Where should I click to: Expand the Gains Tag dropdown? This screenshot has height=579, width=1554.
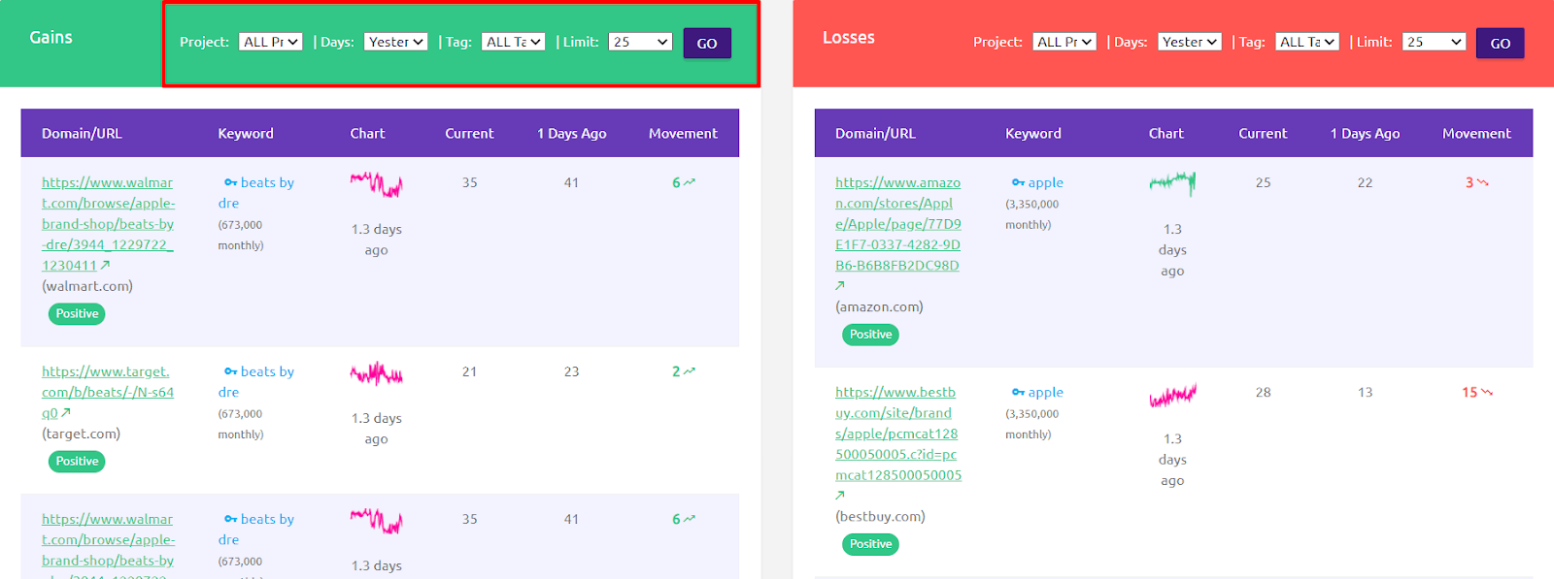pos(514,42)
